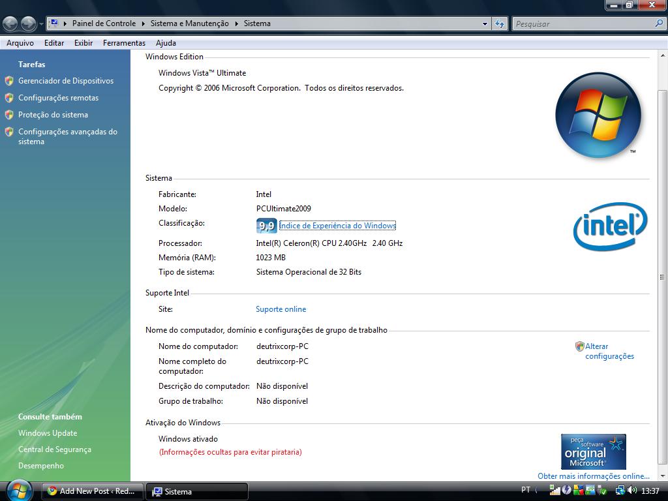Screen dimensions: 668x501
Task: Click the volume speaker tray icon
Action: tap(631, 490)
